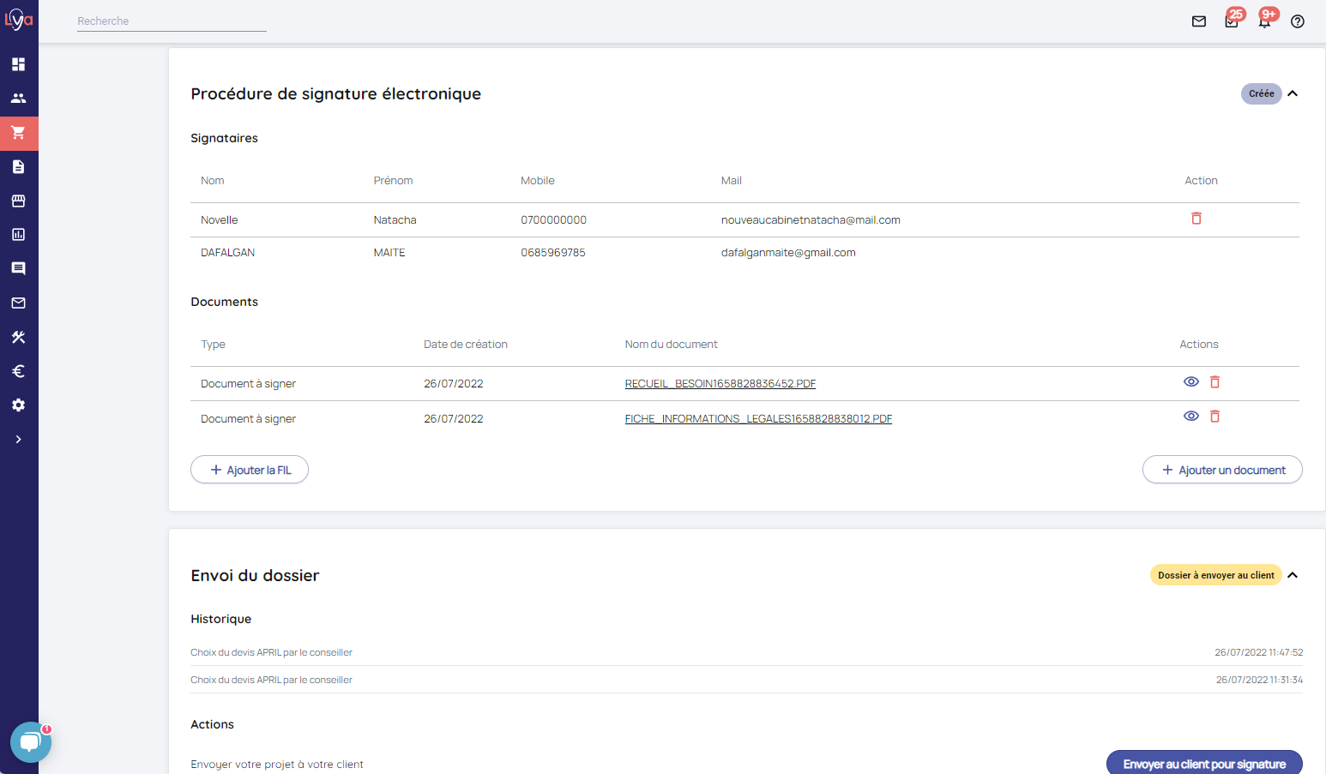1326x774 pixels.
Task: Collapse the Envoi du dossier section
Action: point(1293,575)
